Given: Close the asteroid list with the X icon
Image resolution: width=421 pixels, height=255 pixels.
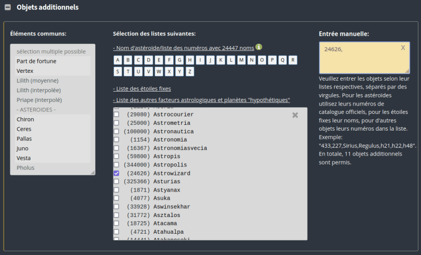Looking at the screenshot, I should coord(295,115).
